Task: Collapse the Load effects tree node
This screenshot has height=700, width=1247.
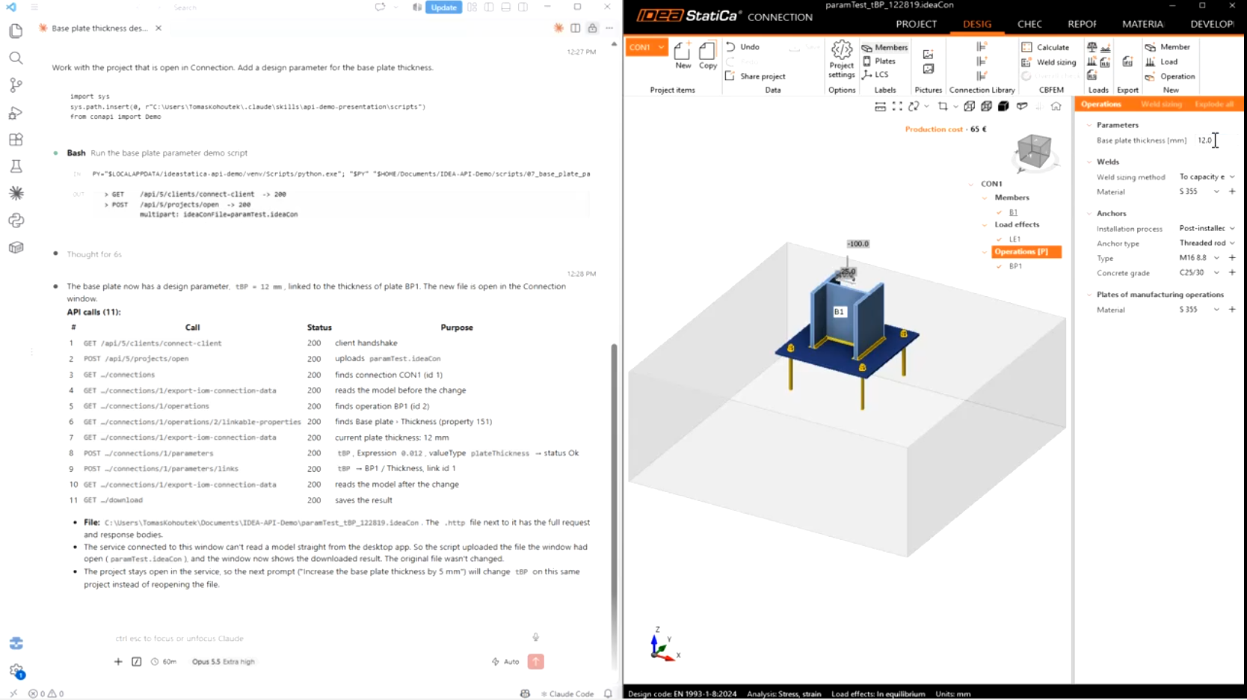Action: 985,224
